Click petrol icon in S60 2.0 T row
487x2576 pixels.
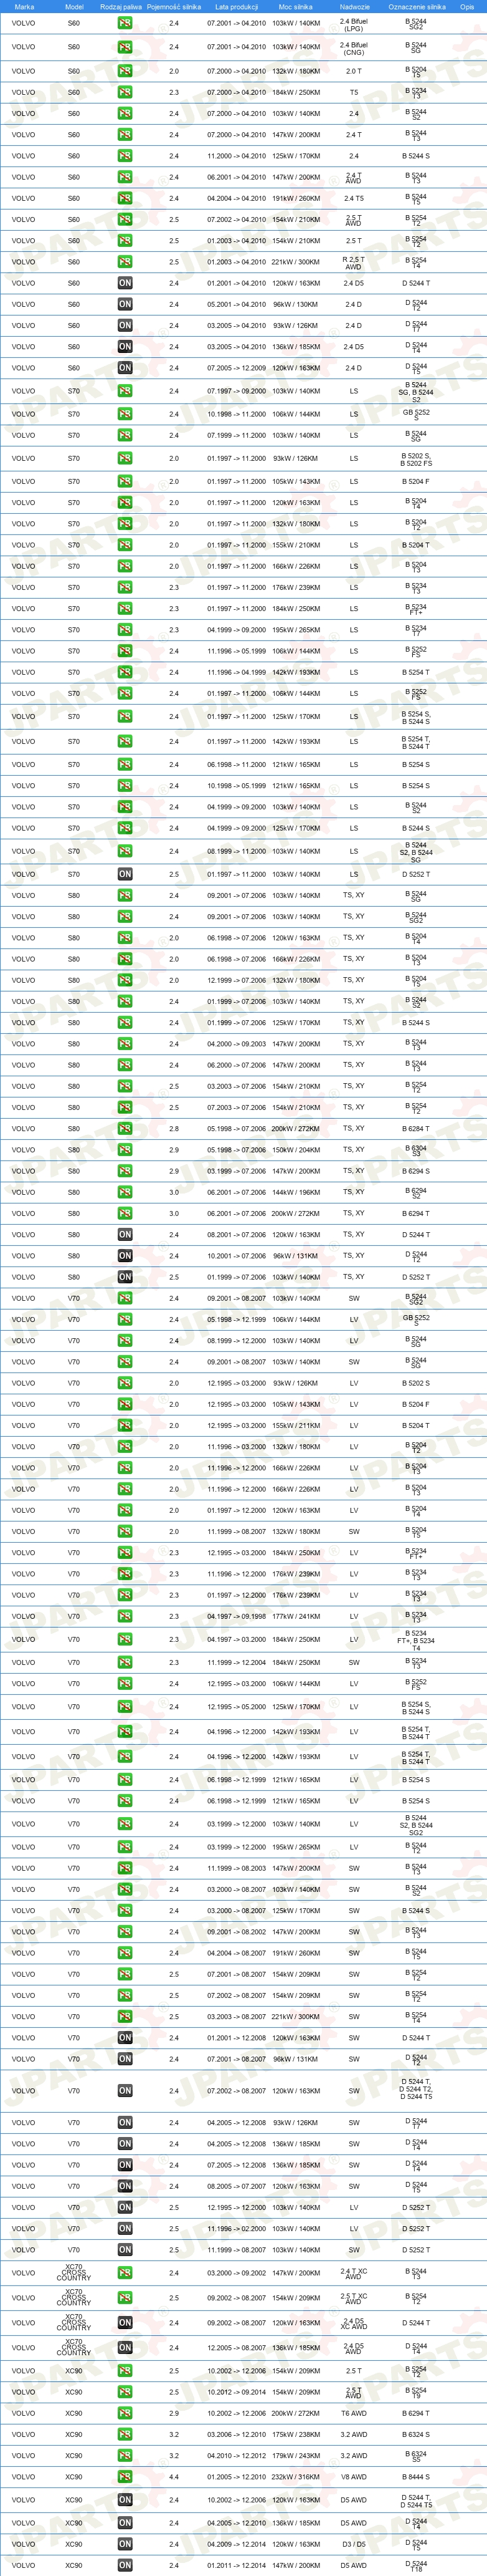[125, 71]
